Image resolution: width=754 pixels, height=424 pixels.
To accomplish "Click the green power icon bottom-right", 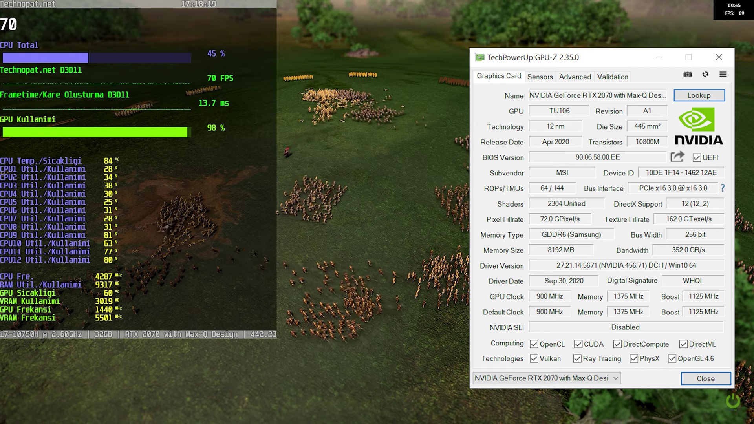I will tap(733, 401).
